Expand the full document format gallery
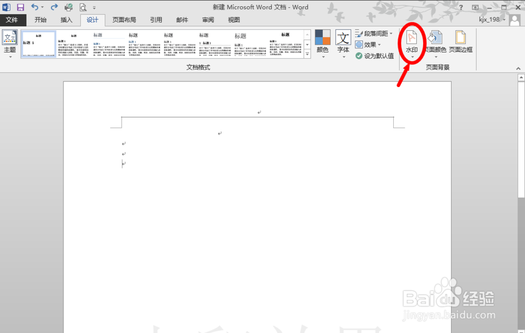This screenshot has width=525, height=333. 307,54
